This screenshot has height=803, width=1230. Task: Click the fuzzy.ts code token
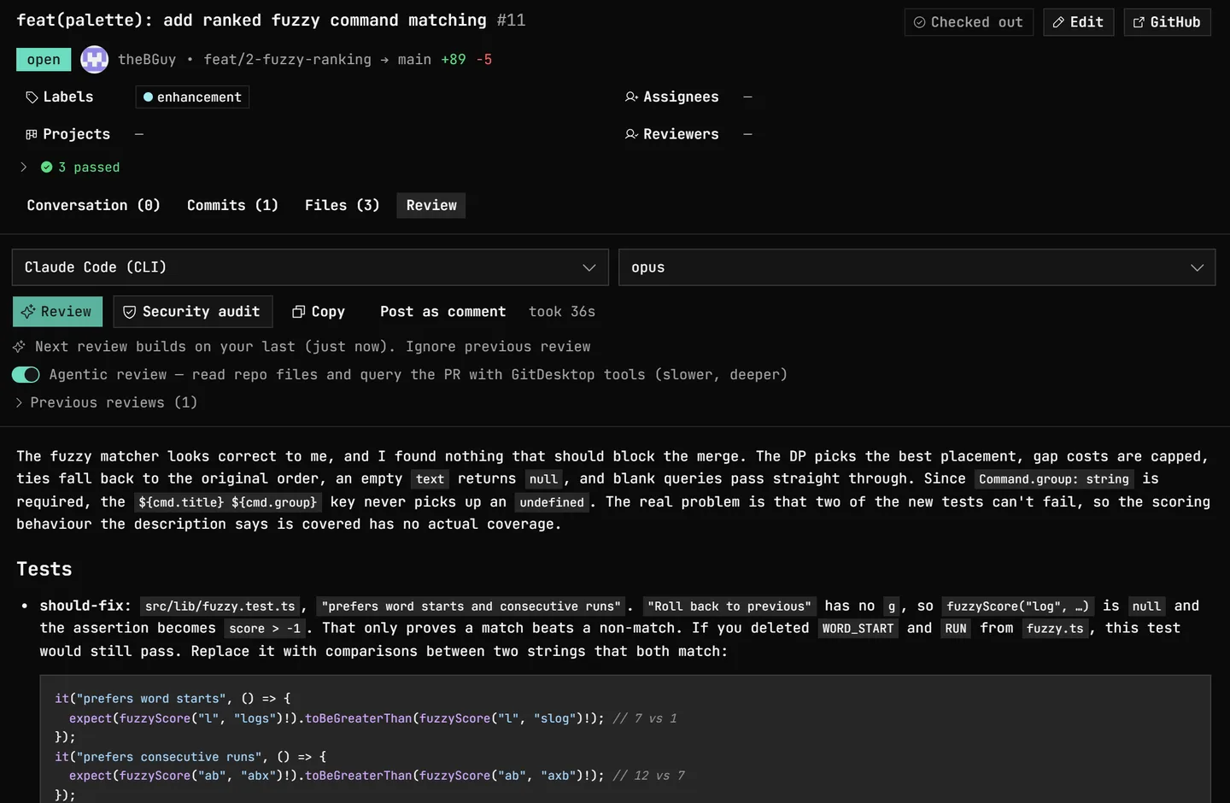point(1055,629)
